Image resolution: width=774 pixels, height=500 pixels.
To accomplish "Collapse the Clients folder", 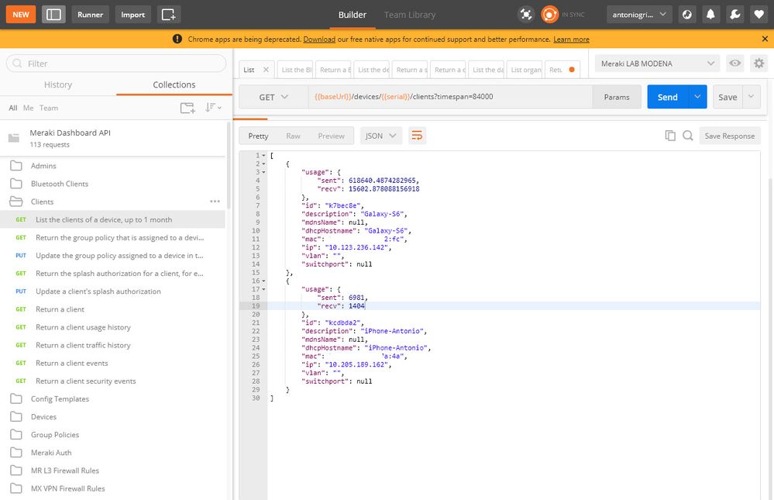I will tap(113, 202).
